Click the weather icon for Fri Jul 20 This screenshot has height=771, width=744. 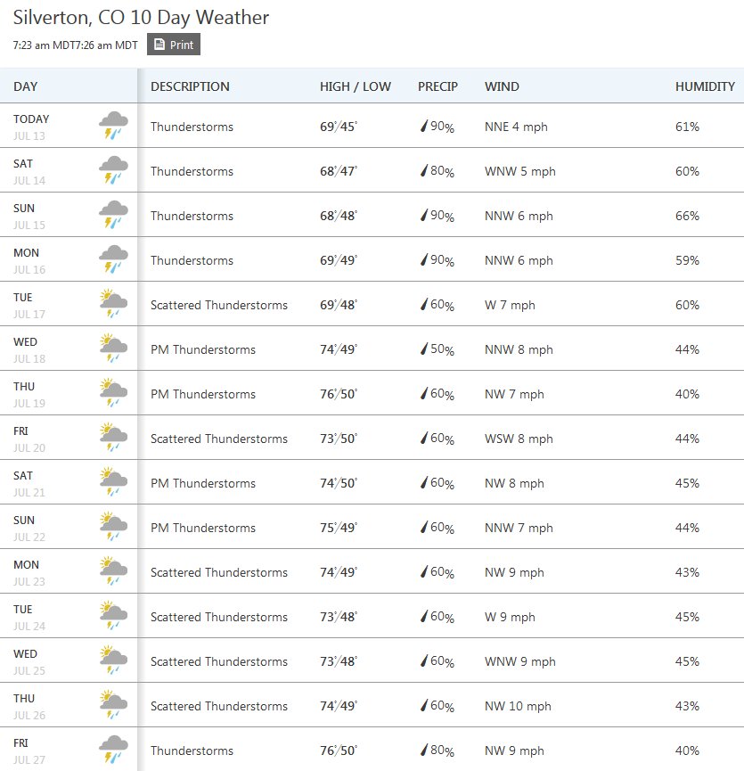(113, 437)
